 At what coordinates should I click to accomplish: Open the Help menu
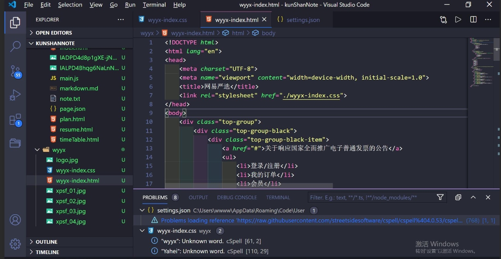tap(180, 5)
